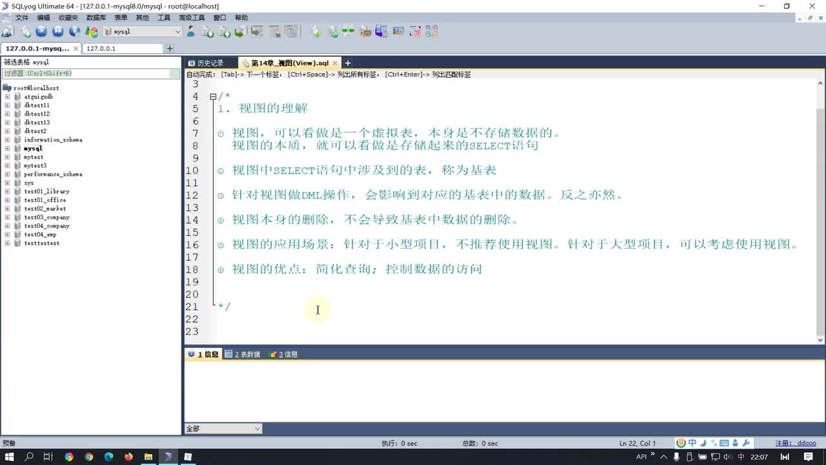
Task: Click the atguigudb database cylinder icon
Action: coord(17,96)
